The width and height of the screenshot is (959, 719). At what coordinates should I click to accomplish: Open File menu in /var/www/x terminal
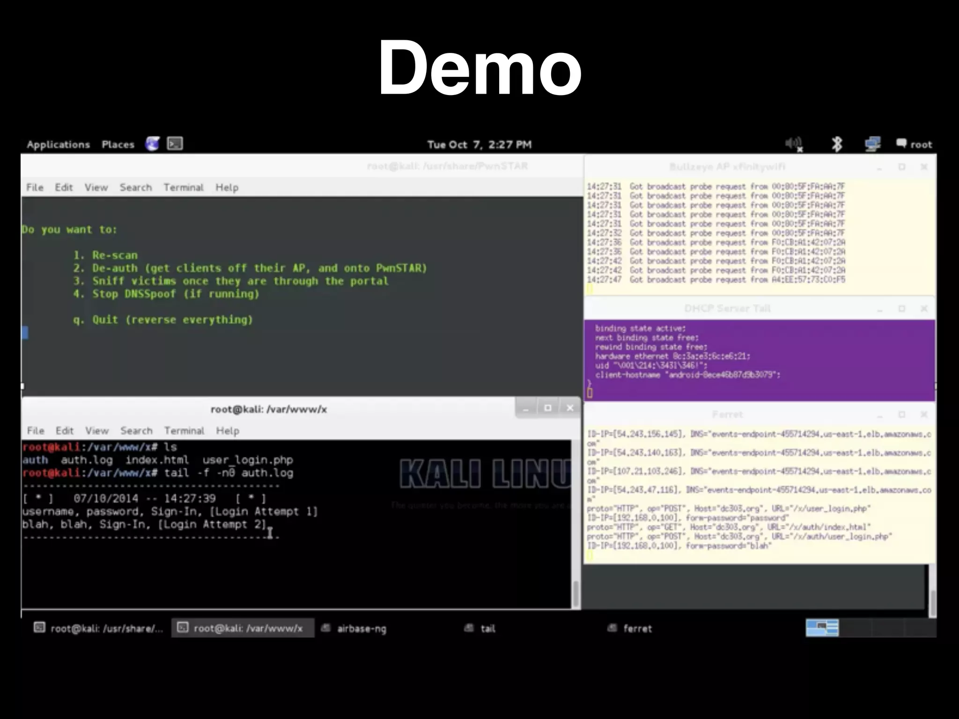point(36,431)
